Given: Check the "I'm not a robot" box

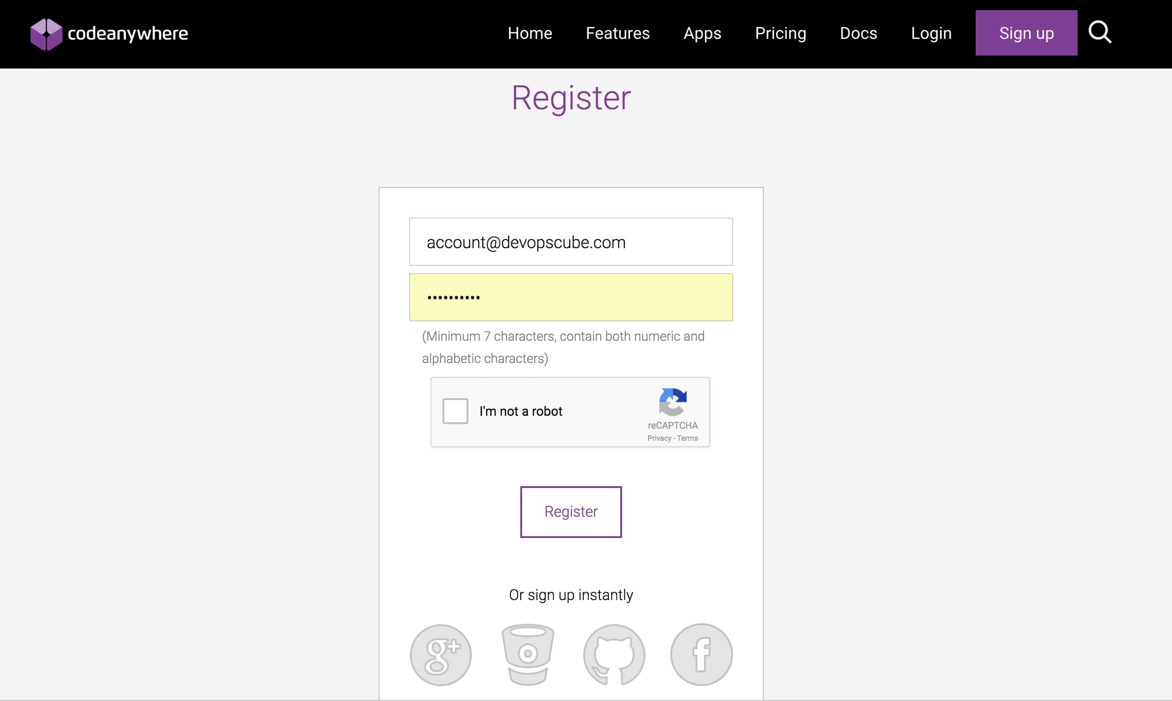Looking at the screenshot, I should click(x=455, y=411).
